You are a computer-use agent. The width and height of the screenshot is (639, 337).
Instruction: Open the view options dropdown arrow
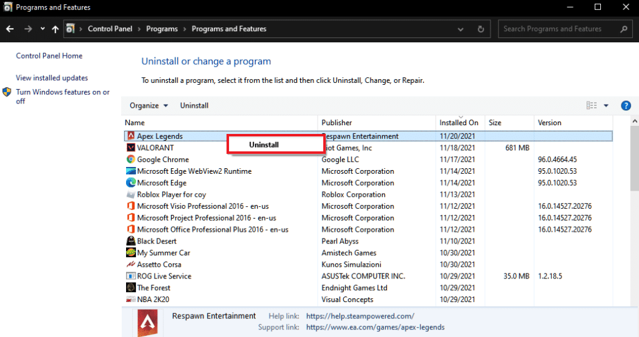point(606,106)
